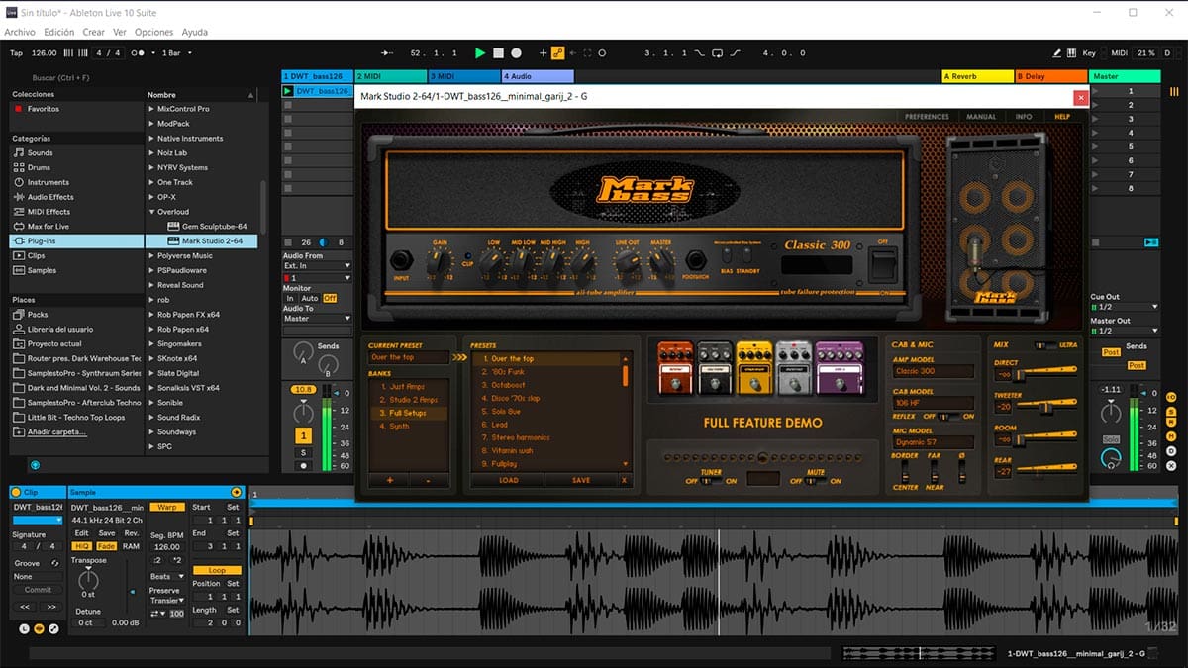Expand the Polyverse Music folder
1188x668 pixels.
click(x=151, y=255)
